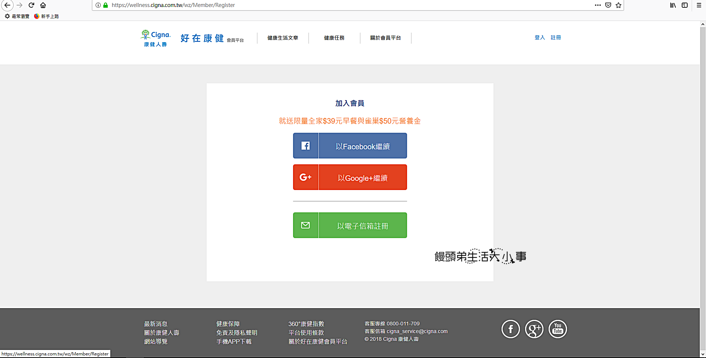Continue with 以Facebook繼續 button
This screenshot has width=706, height=358.
[350, 146]
